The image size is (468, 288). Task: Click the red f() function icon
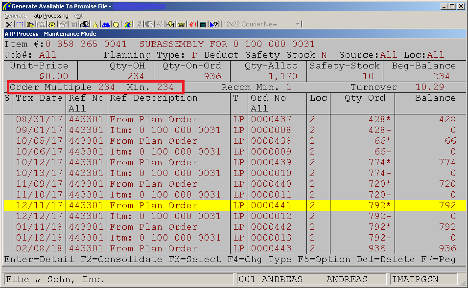[x=193, y=25]
